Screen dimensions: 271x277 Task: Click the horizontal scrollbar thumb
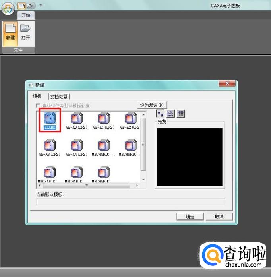pos(86,186)
